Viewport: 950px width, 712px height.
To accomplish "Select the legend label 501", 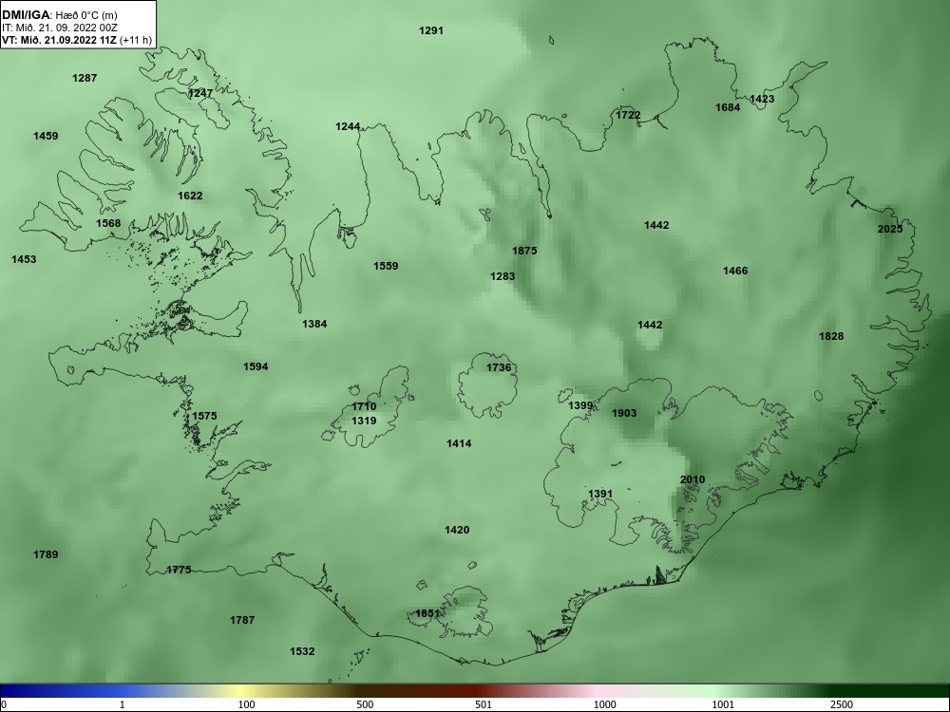I will [484, 704].
